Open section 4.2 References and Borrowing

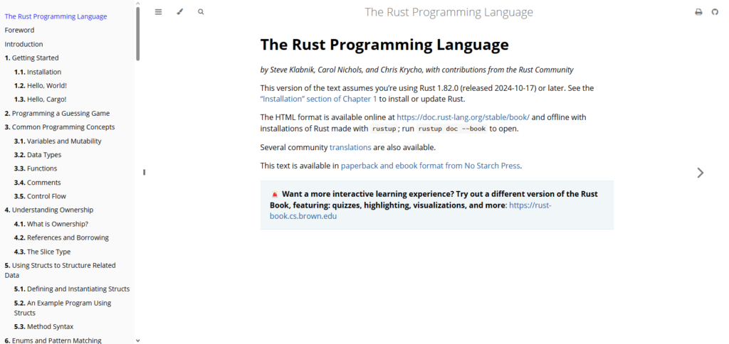pos(61,237)
